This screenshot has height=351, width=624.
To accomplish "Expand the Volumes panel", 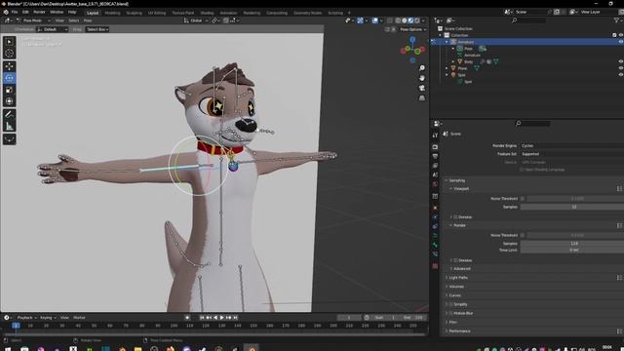I will pos(456,287).
